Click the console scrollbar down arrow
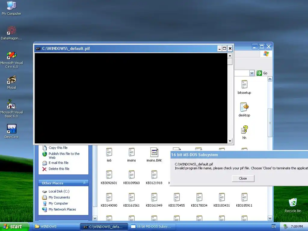The width and height of the screenshot is (308, 231). pyautogui.click(x=230, y=141)
